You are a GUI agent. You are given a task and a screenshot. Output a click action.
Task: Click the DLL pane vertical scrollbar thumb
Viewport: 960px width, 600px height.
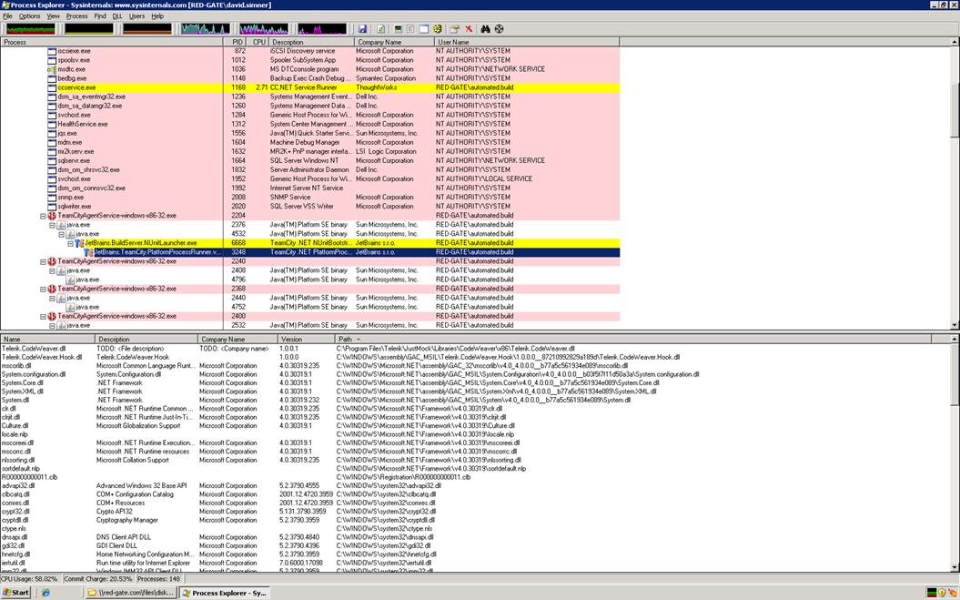[x=955, y=376]
